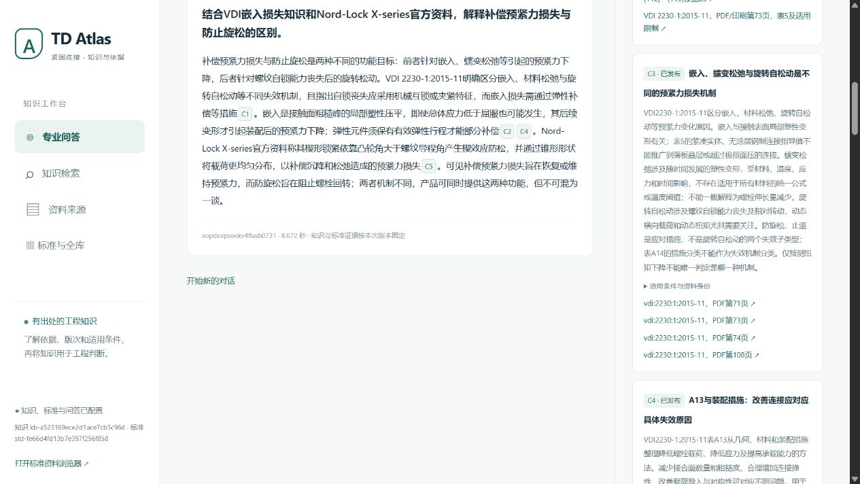Open vdi:2230:1:2015-11 PDF第74页 link
860x484 pixels.
click(700, 338)
